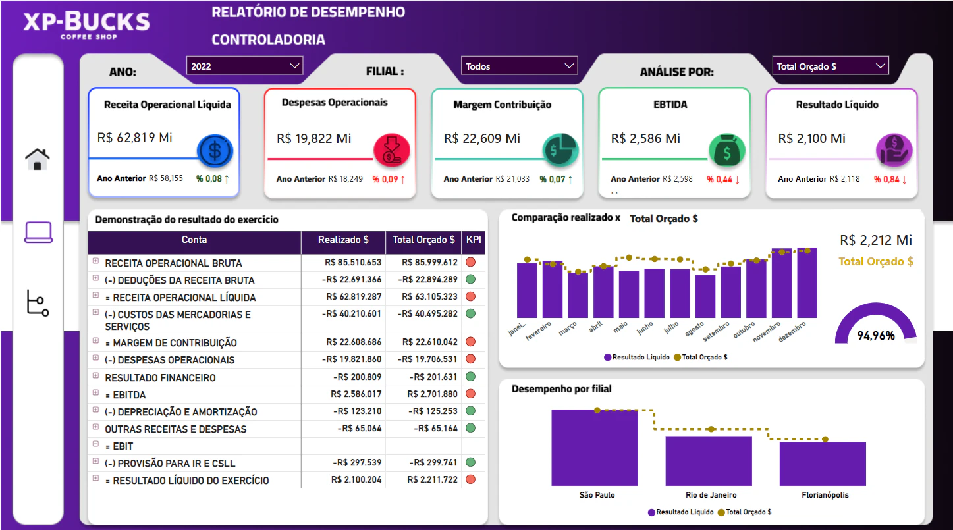Expand the Despesas Operacionais table row

point(95,358)
